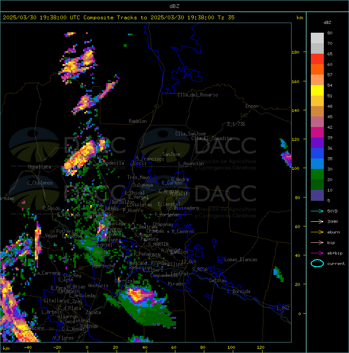Click the 'Carrizal' map label
Viewport: 349px width, 353px height.
[x=125, y=281]
